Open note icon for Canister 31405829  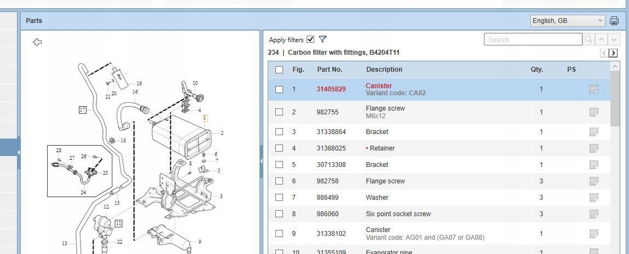[594, 89]
